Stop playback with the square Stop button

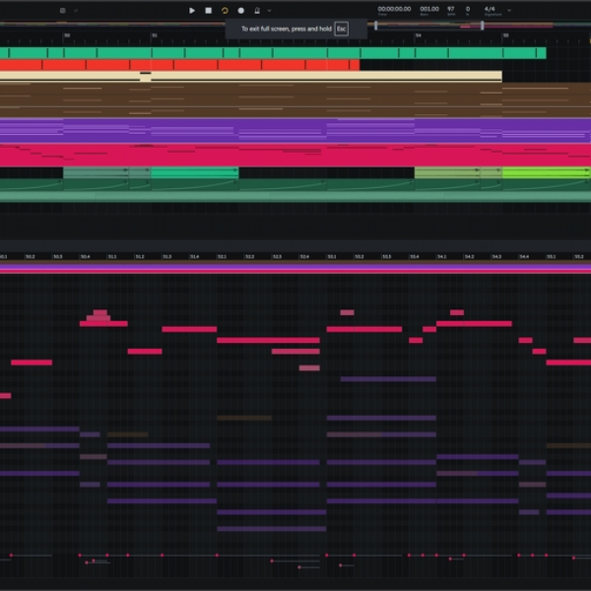209,11
